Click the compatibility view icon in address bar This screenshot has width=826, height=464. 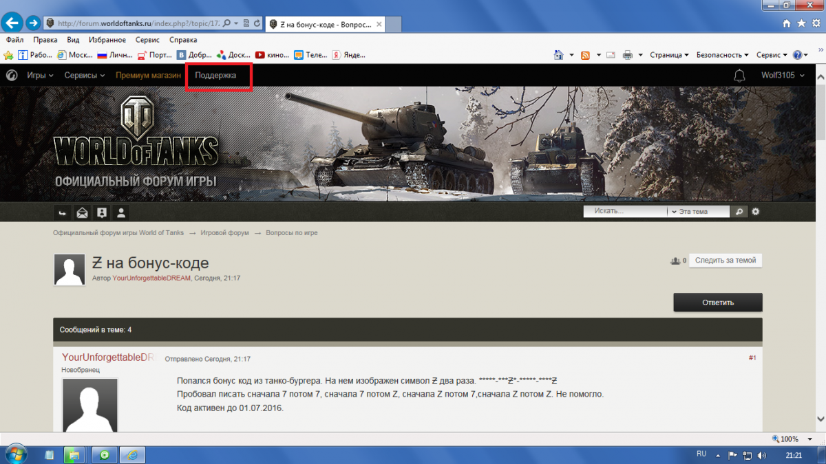(246, 23)
